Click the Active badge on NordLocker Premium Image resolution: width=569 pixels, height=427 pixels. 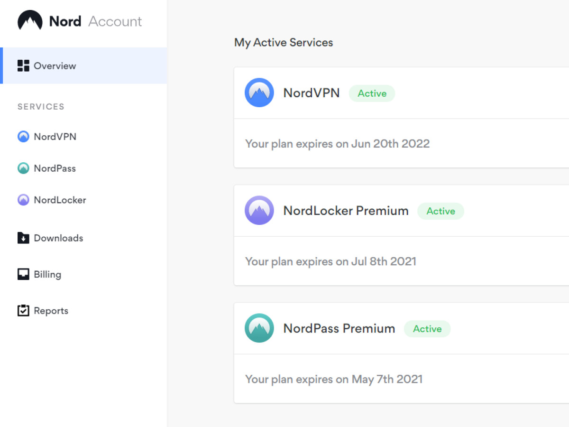click(x=441, y=211)
